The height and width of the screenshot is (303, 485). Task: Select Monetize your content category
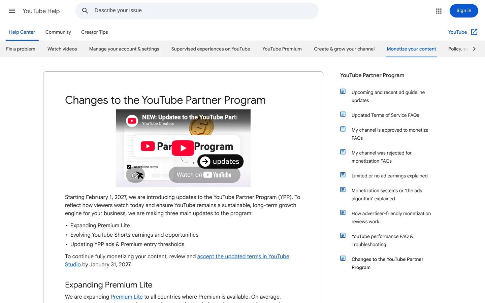tap(412, 49)
